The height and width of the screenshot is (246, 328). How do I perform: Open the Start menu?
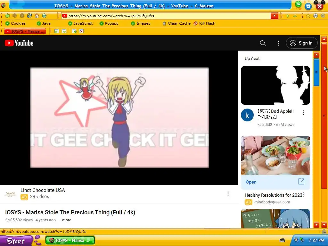16,241
